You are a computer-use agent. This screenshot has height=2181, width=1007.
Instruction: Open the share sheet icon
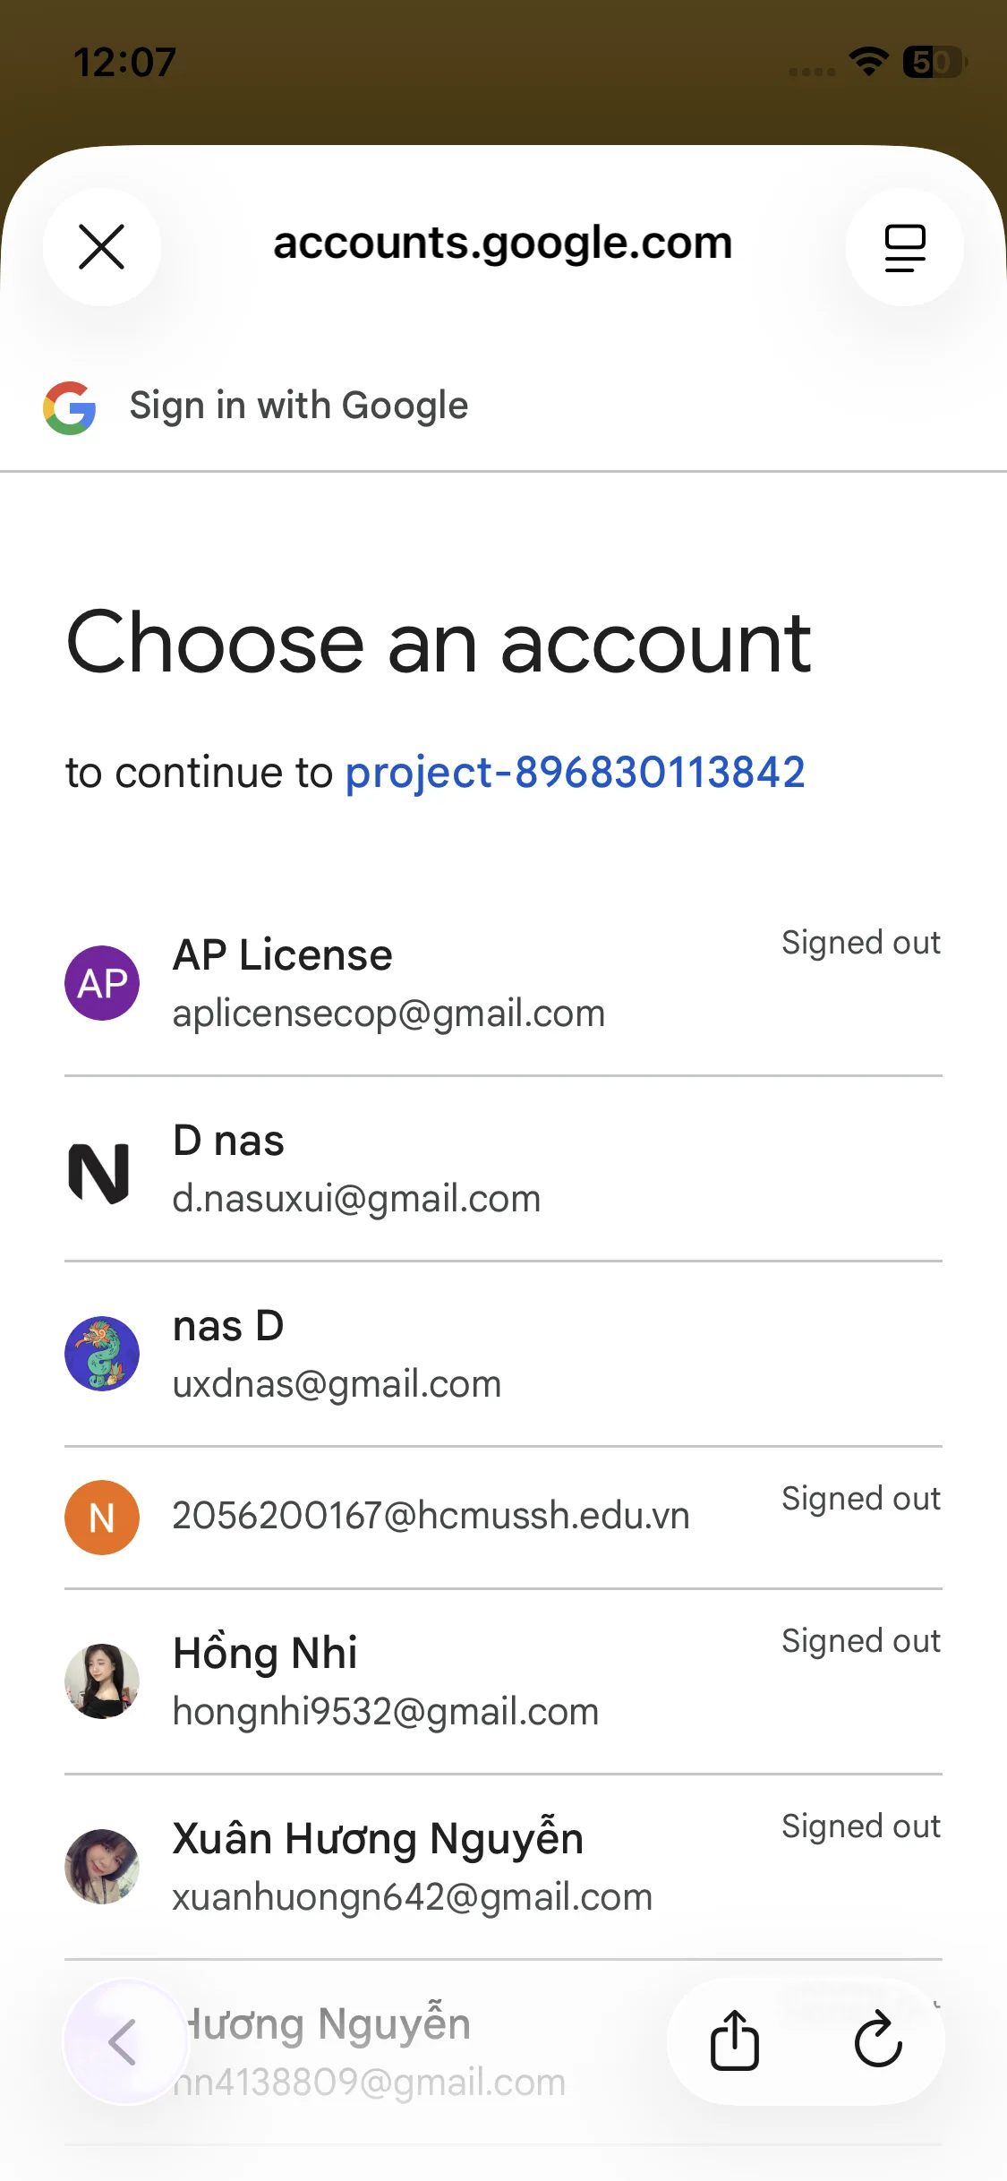(735, 2041)
